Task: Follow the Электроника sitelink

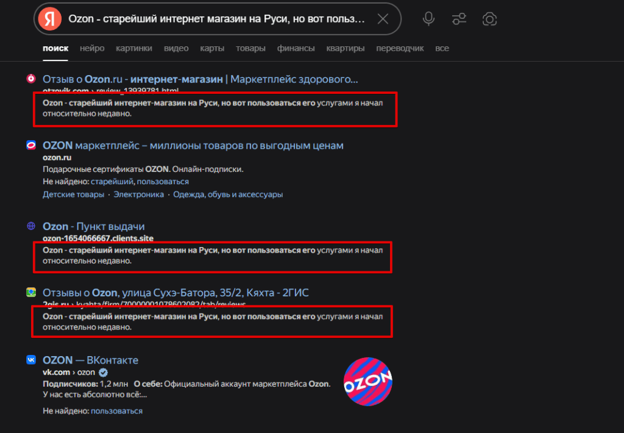Action: (x=138, y=195)
